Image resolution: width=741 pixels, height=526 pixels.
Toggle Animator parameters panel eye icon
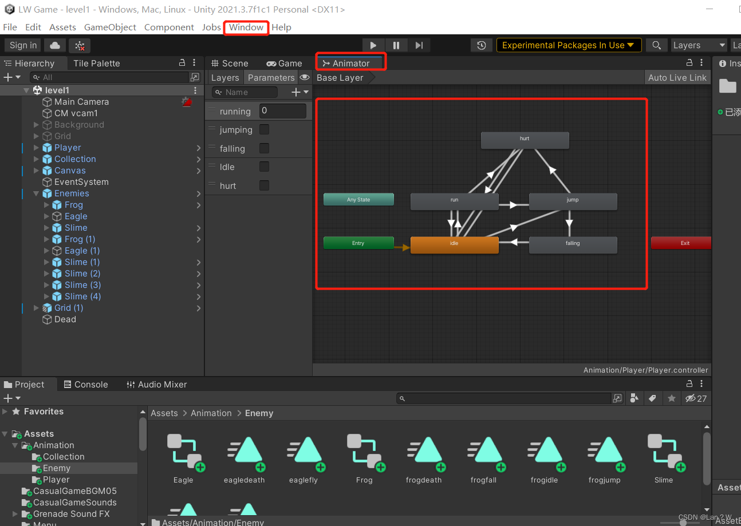click(305, 77)
